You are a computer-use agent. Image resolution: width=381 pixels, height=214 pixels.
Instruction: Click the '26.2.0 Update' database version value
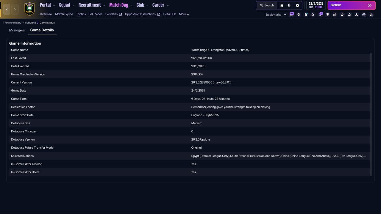point(201,139)
